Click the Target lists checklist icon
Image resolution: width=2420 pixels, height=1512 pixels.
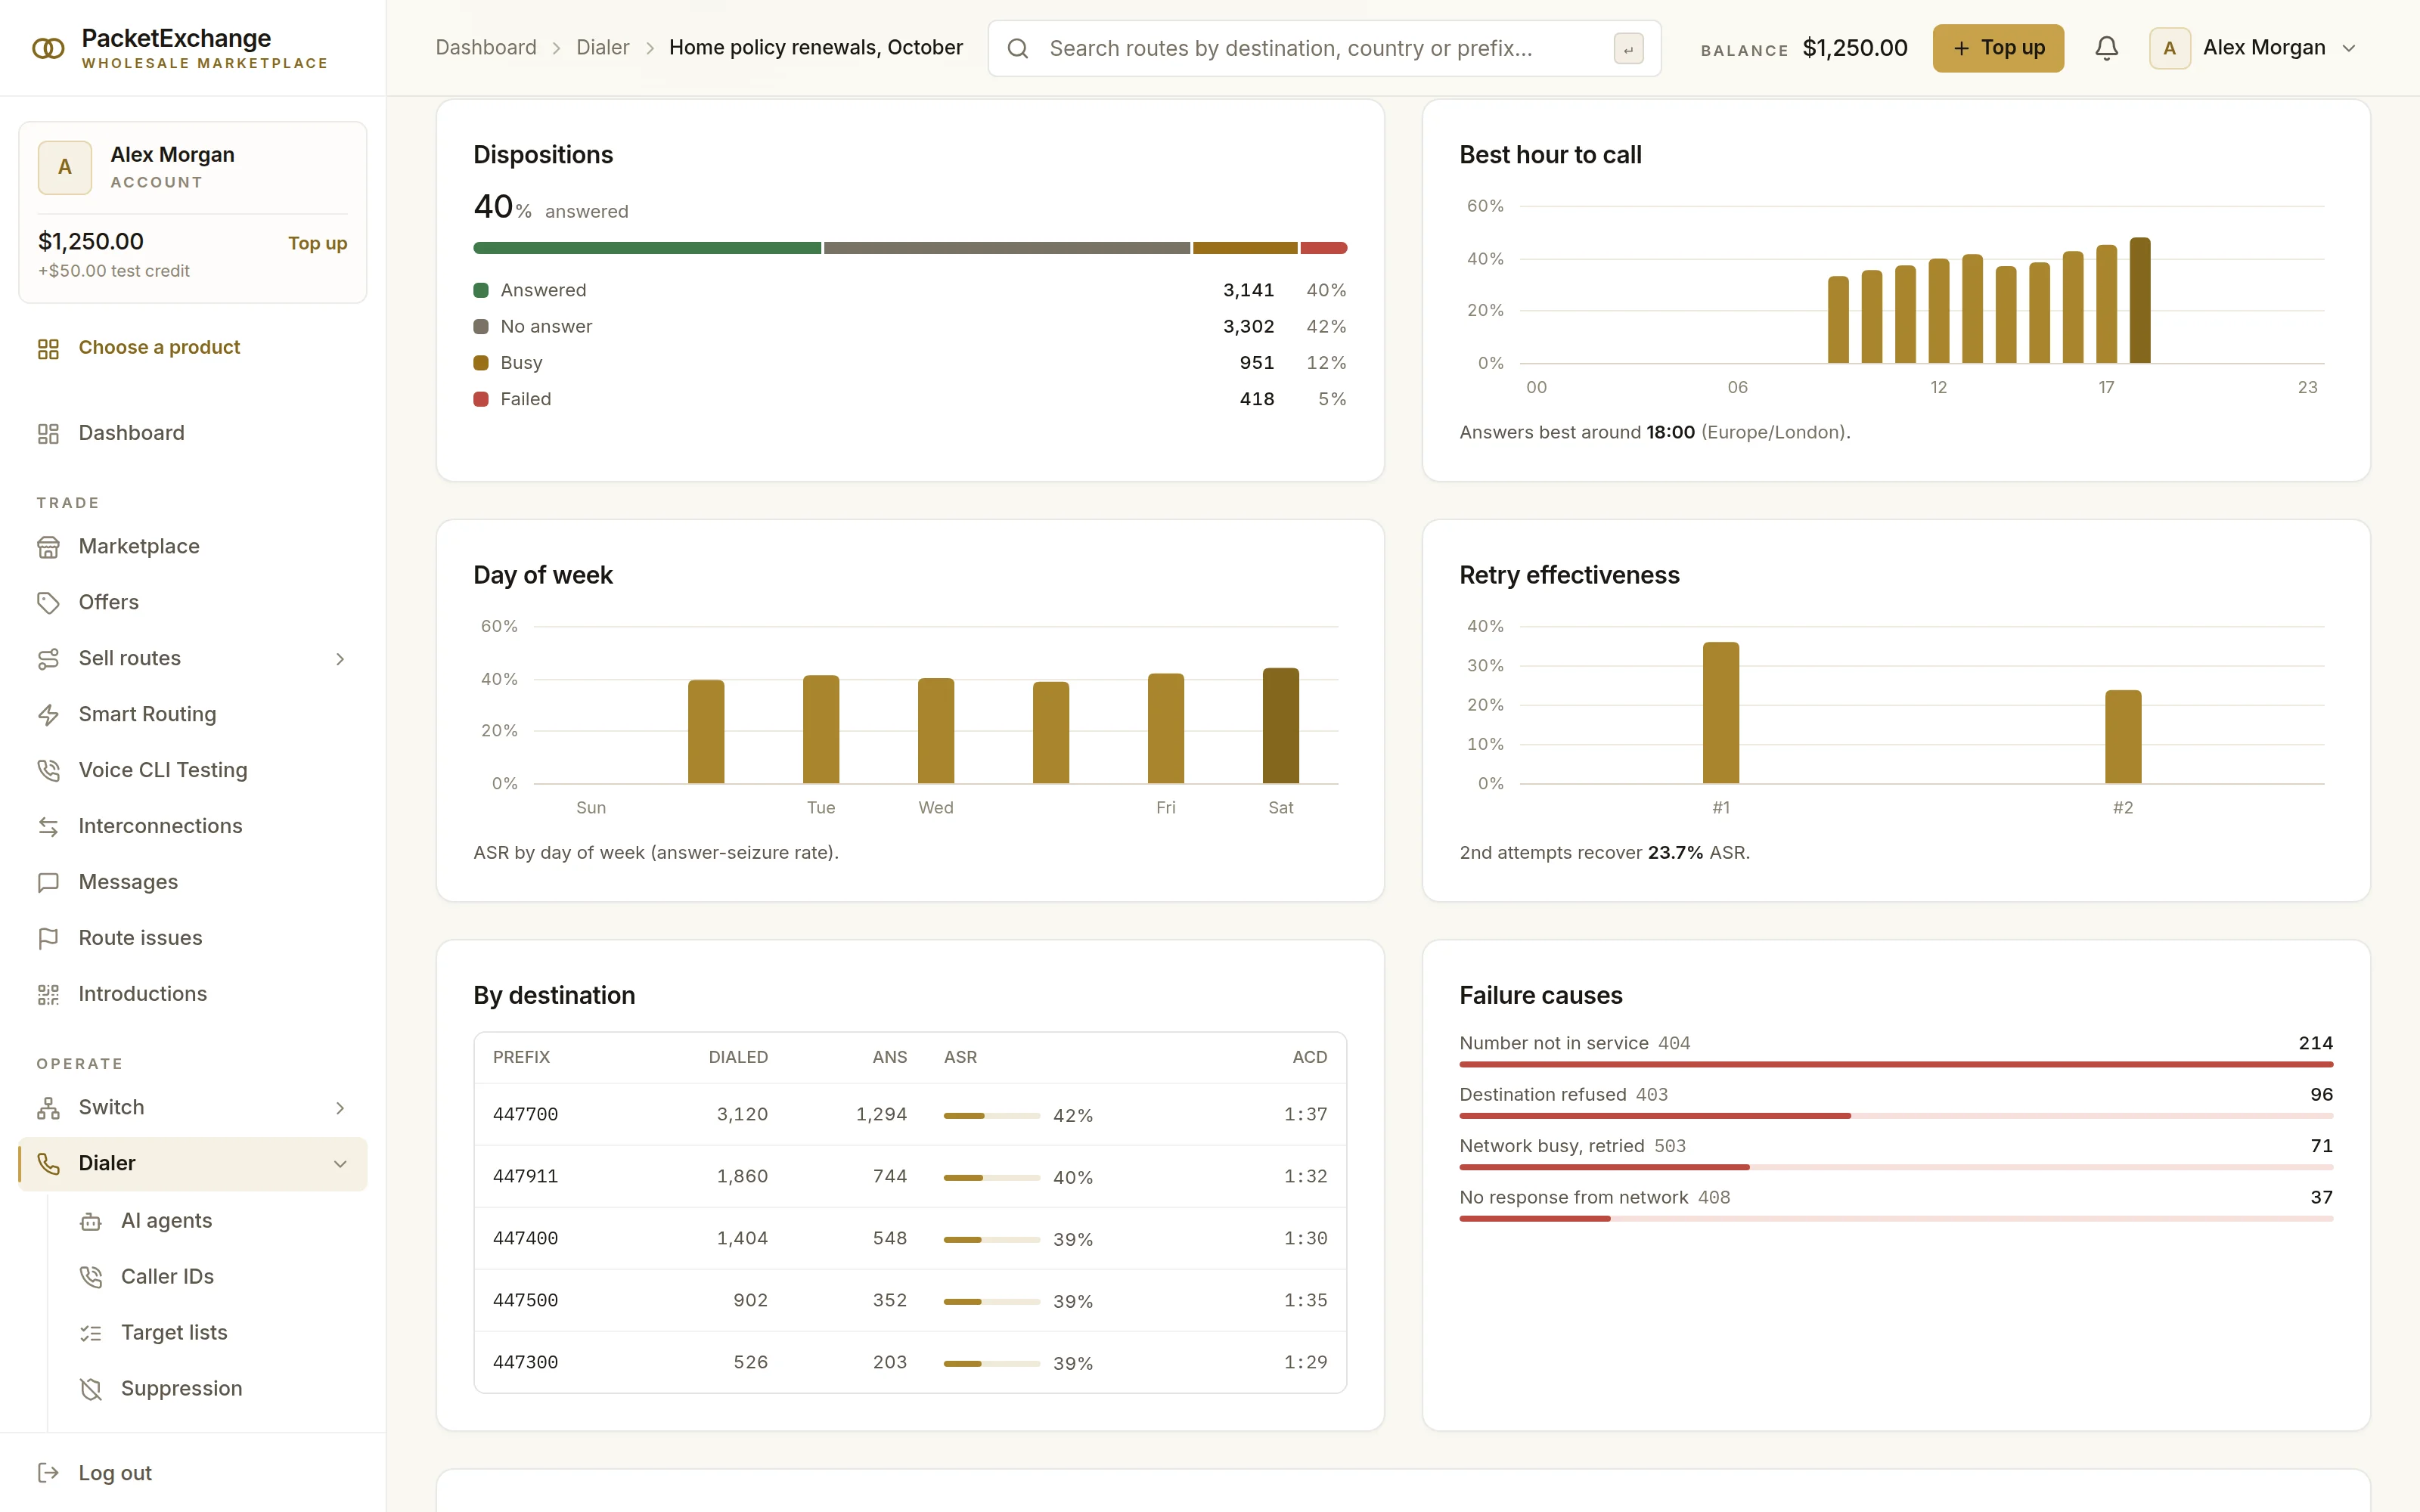[x=91, y=1333]
